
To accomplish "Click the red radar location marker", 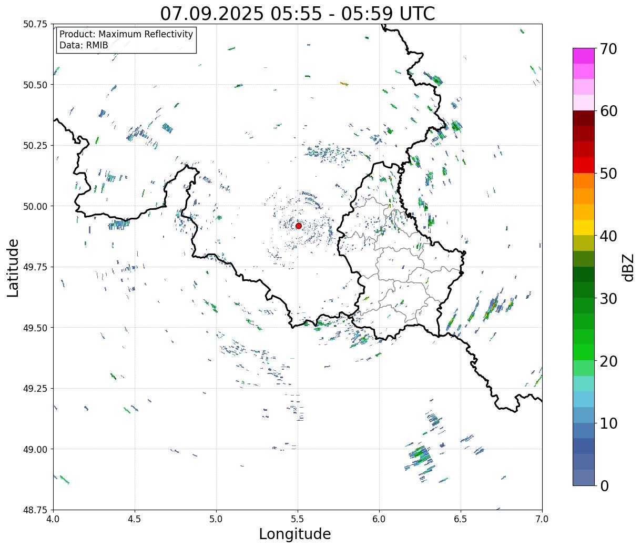I will point(299,226).
